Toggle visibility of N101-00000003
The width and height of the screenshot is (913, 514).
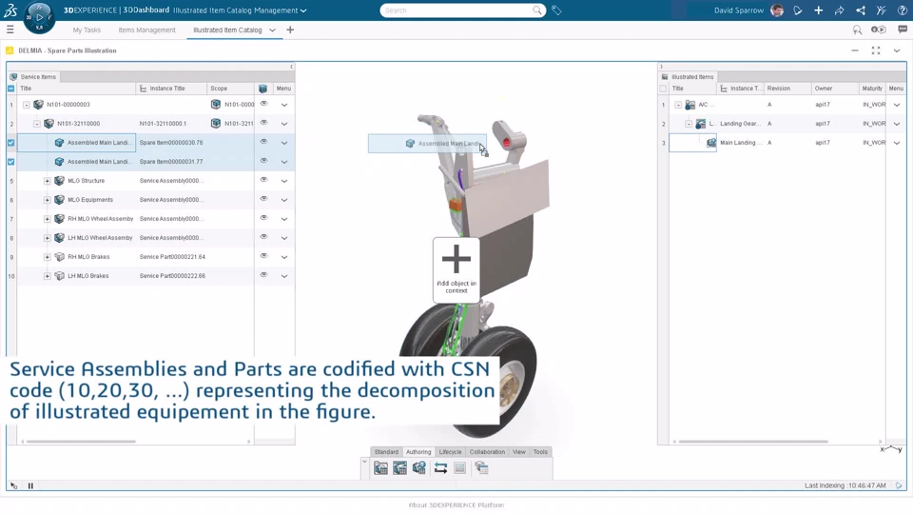coord(263,104)
